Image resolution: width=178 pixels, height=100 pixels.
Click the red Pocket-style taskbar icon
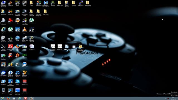pos(25,98)
